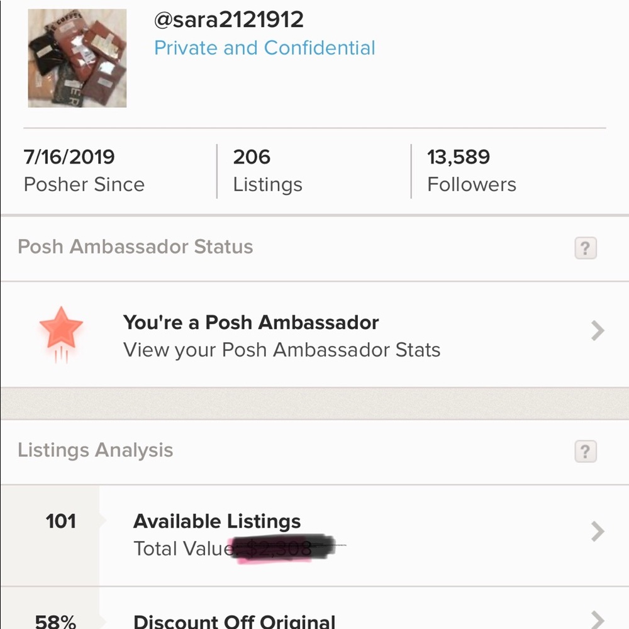Open Posh Ambassador Status help icon
629x629 pixels.
586,248
